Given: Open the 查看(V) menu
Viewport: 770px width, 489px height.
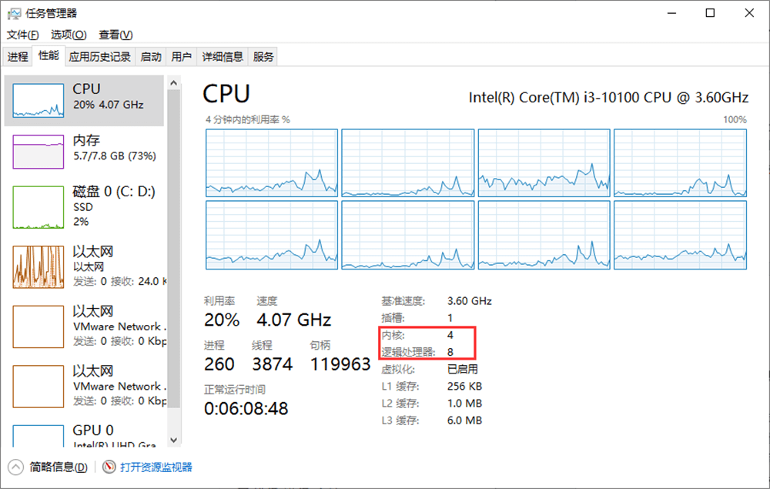Looking at the screenshot, I should coord(115,35).
